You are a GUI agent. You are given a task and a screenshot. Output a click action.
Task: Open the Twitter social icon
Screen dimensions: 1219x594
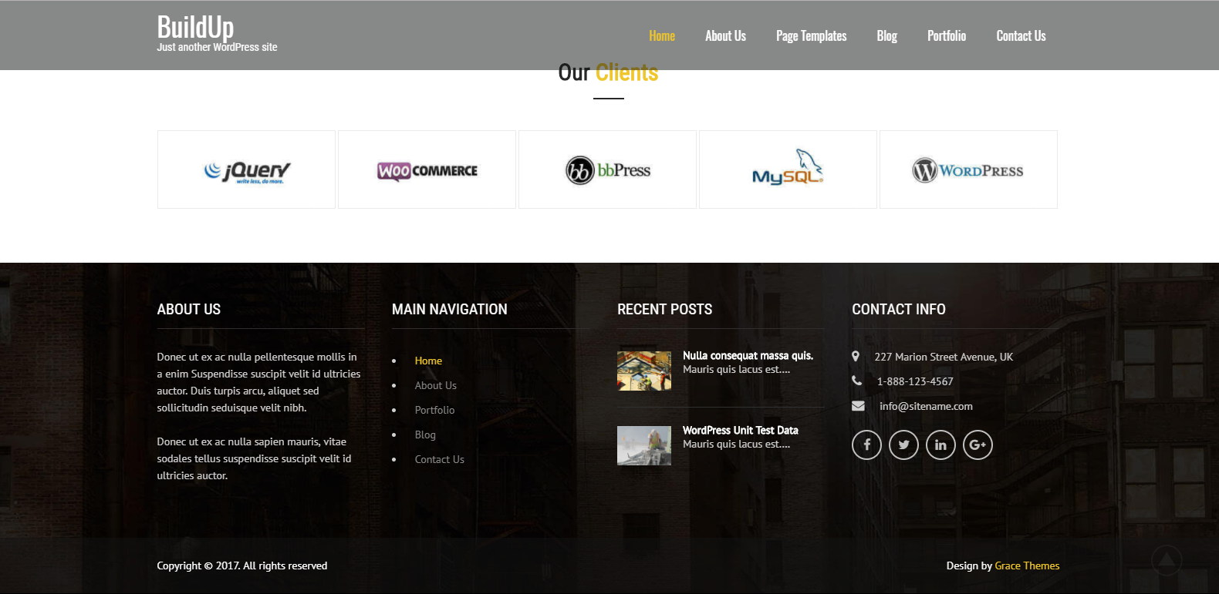pos(903,445)
